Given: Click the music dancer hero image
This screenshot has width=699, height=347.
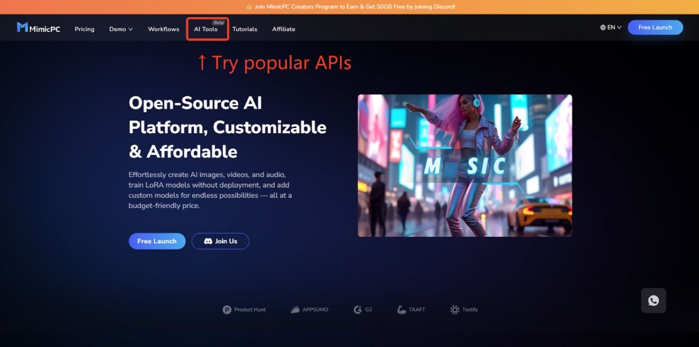Looking at the screenshot, I should point(465,166).
